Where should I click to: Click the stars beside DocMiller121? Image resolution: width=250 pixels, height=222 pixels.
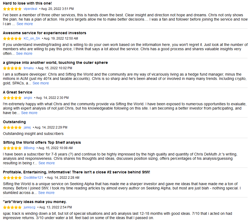click(12, 178)
